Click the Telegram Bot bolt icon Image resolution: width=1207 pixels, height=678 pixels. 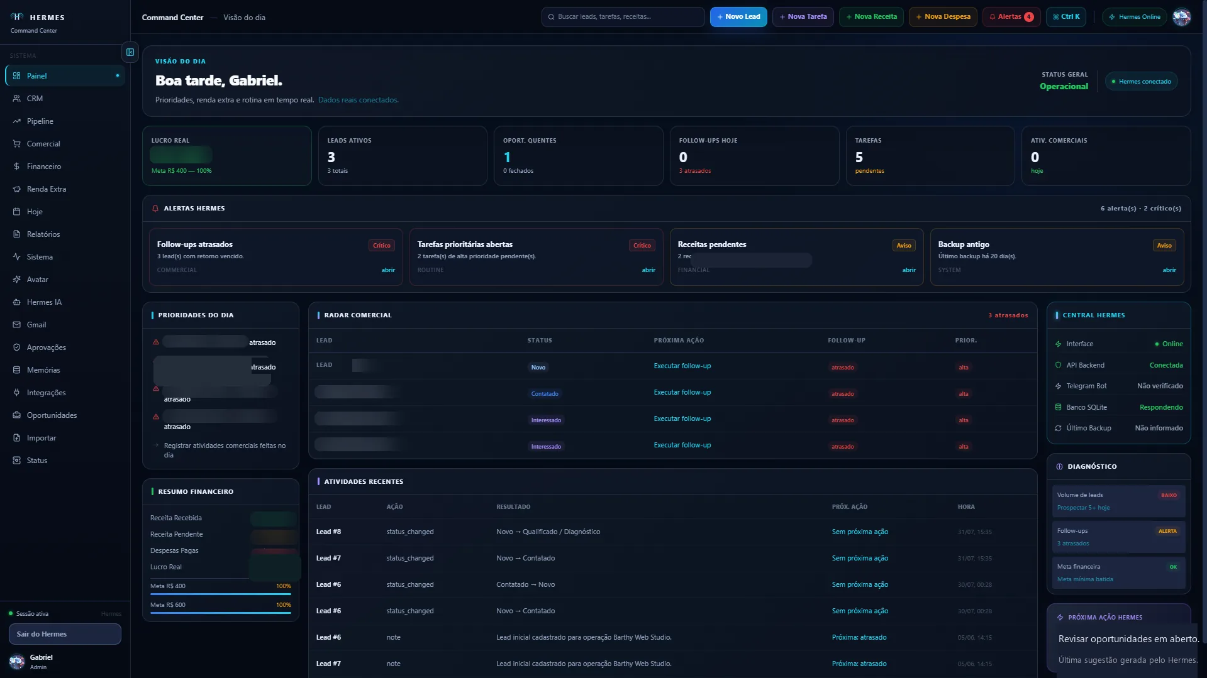tap(1059, 386)
